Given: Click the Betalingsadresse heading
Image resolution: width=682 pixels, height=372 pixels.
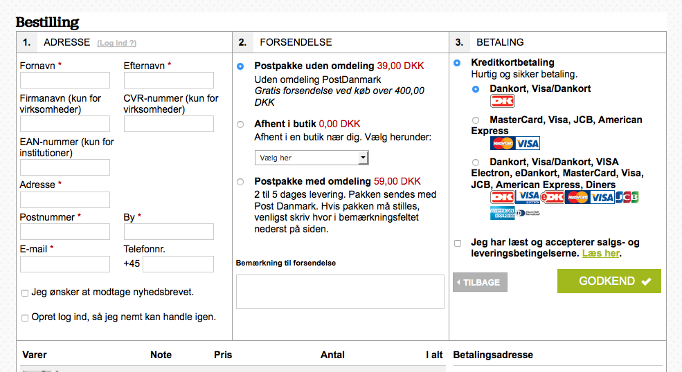Looking at the screenshot, I should (493, 355).
